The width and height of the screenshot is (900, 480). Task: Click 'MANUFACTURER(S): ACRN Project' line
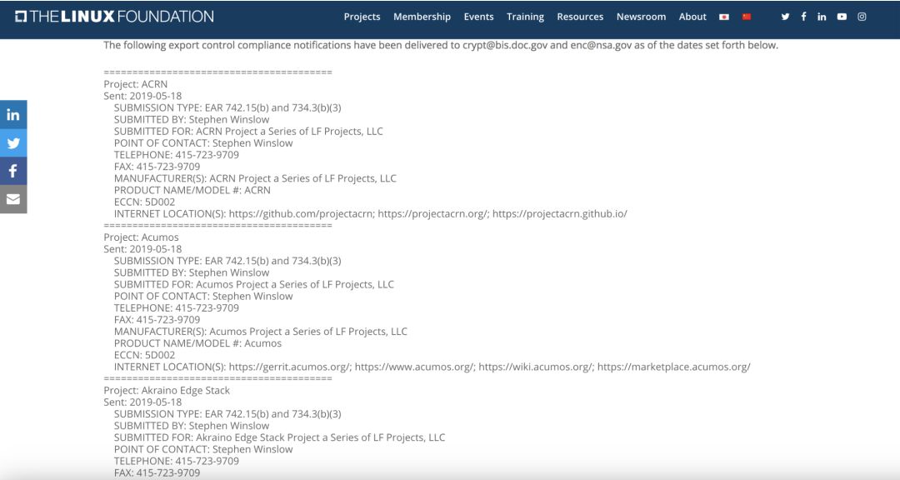tap(255, 178)
